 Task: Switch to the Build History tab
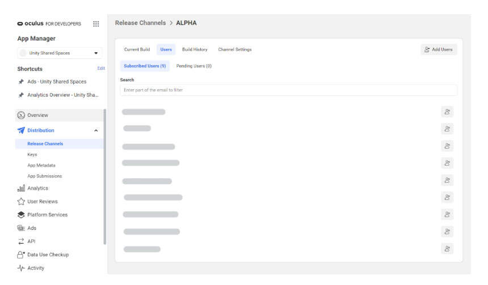click(x=195, y=49)
